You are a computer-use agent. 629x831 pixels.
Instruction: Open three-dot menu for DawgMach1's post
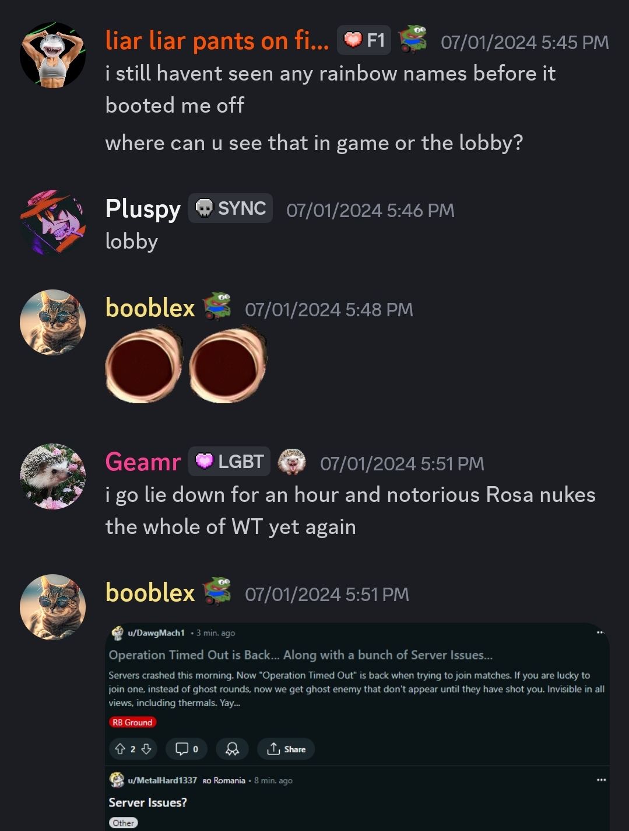pos(600,633)
